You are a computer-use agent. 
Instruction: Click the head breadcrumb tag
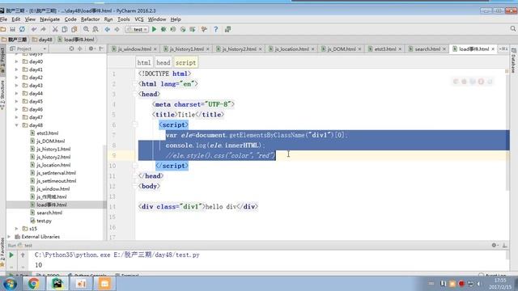pos(163,62)
